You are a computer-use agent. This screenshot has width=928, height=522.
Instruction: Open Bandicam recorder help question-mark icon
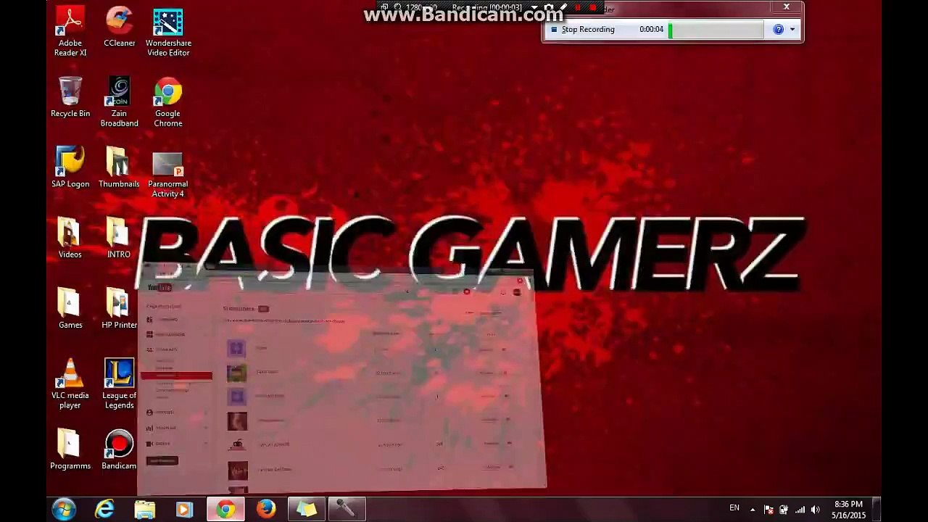(778, 30)
